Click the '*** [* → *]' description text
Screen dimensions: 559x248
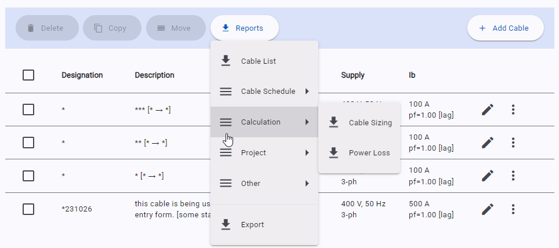(x=153, y=110)
